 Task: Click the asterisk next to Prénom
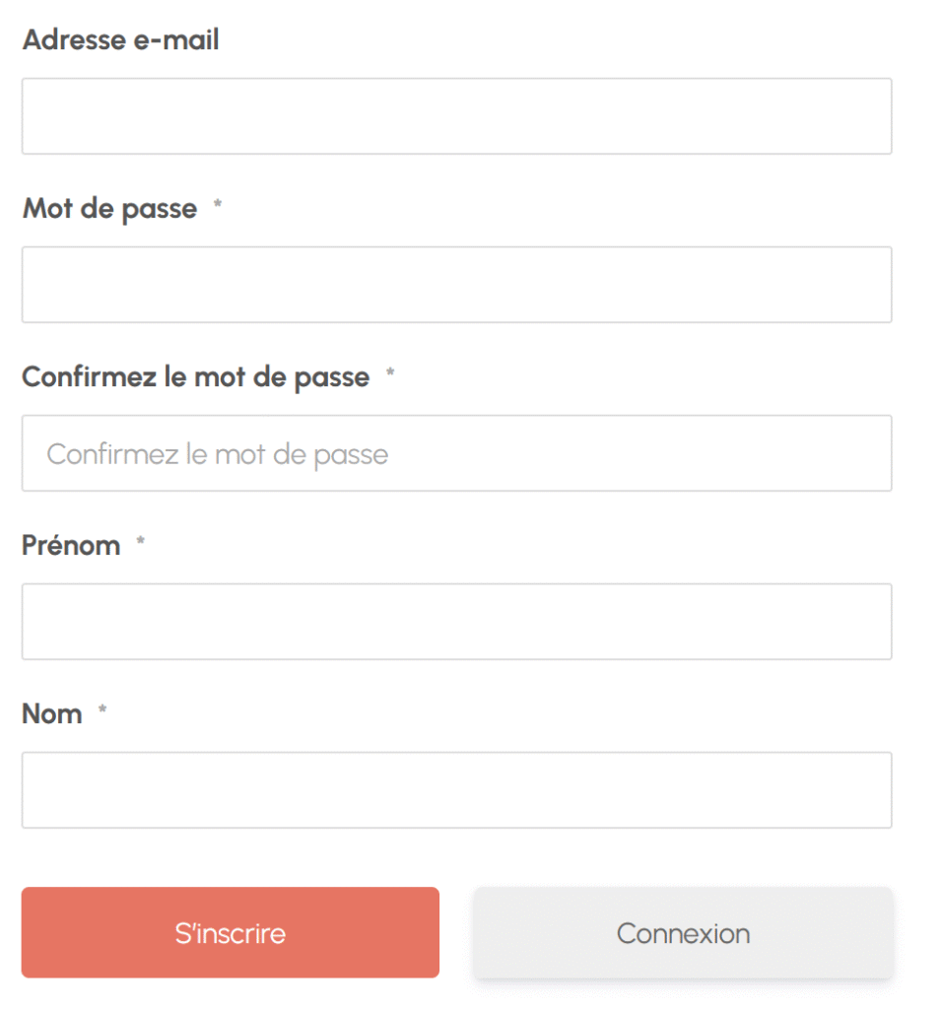(x=141, y=543)
